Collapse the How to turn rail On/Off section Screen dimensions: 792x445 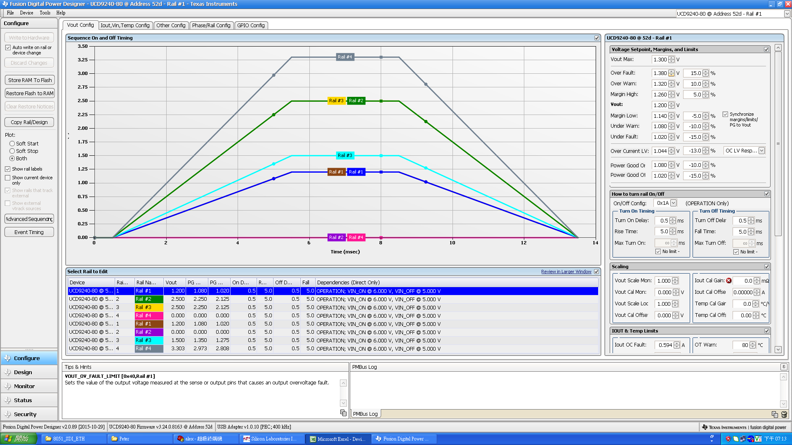tap(766, 194)
